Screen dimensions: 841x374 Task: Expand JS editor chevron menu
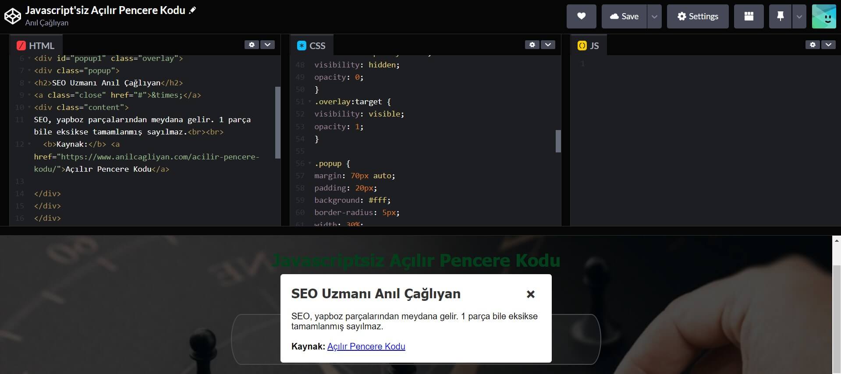tap(828, 45)
